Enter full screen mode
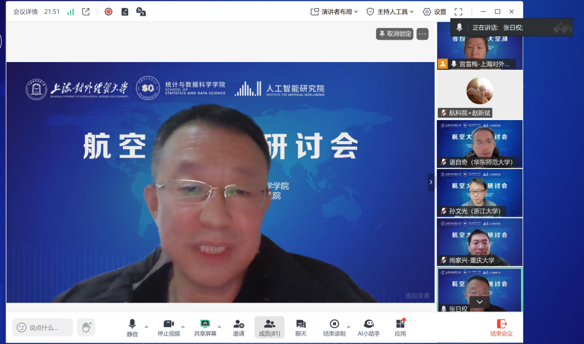 point(458,12)
